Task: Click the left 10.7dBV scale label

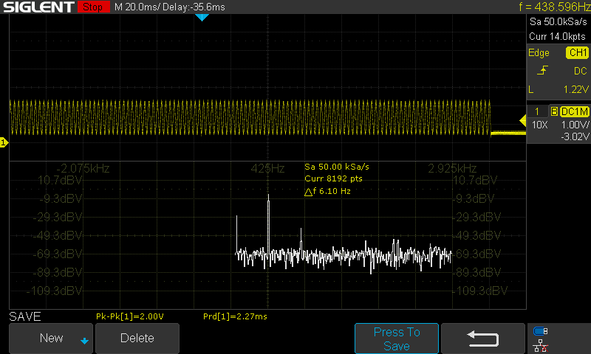Action: [60, 180]
